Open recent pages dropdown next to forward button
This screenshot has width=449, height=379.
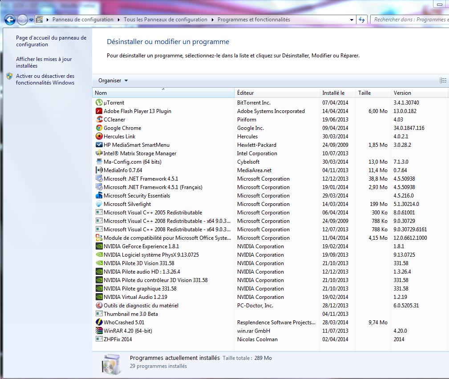pyautogui.click(x=32, y=20)
